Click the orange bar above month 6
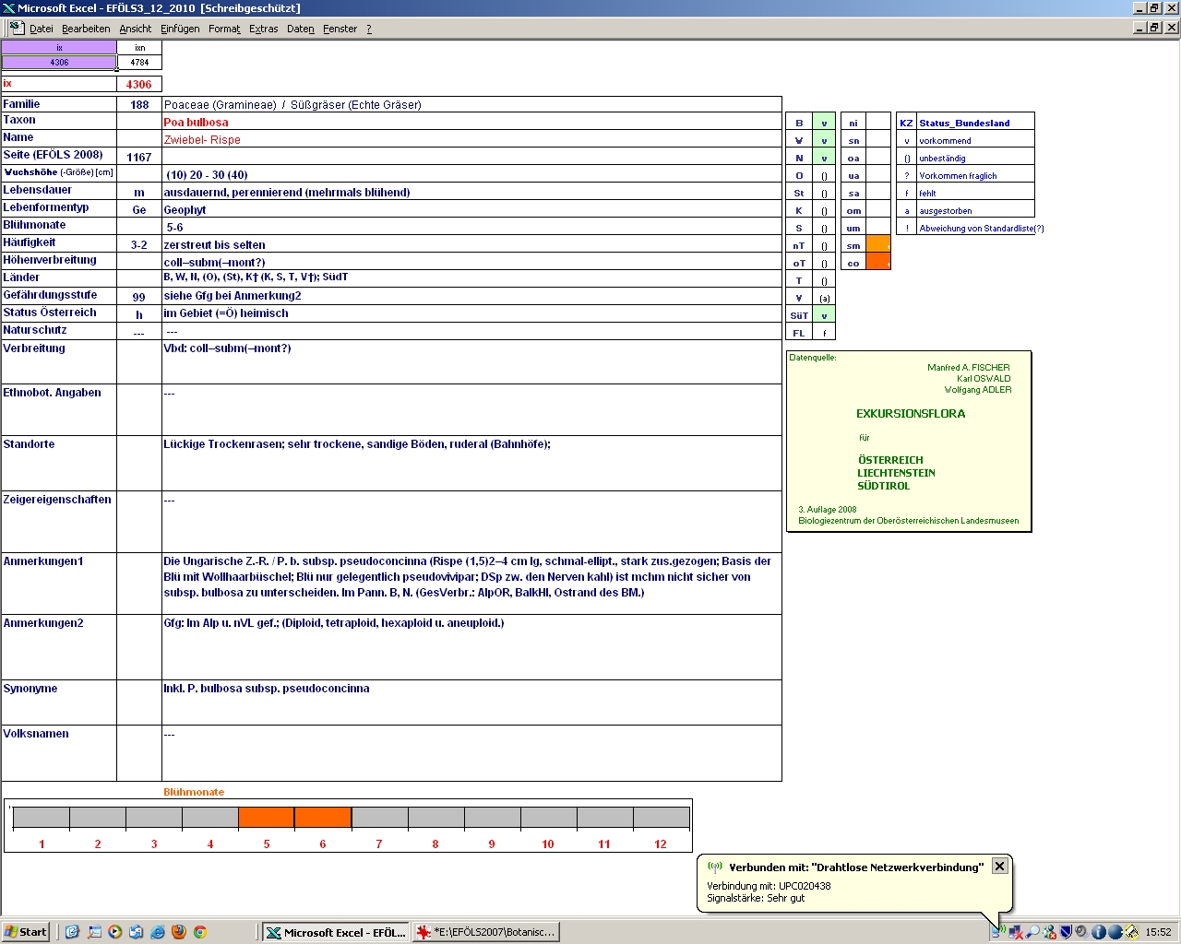The height and width of the screenshot is (944, 1181). point(323,817)
